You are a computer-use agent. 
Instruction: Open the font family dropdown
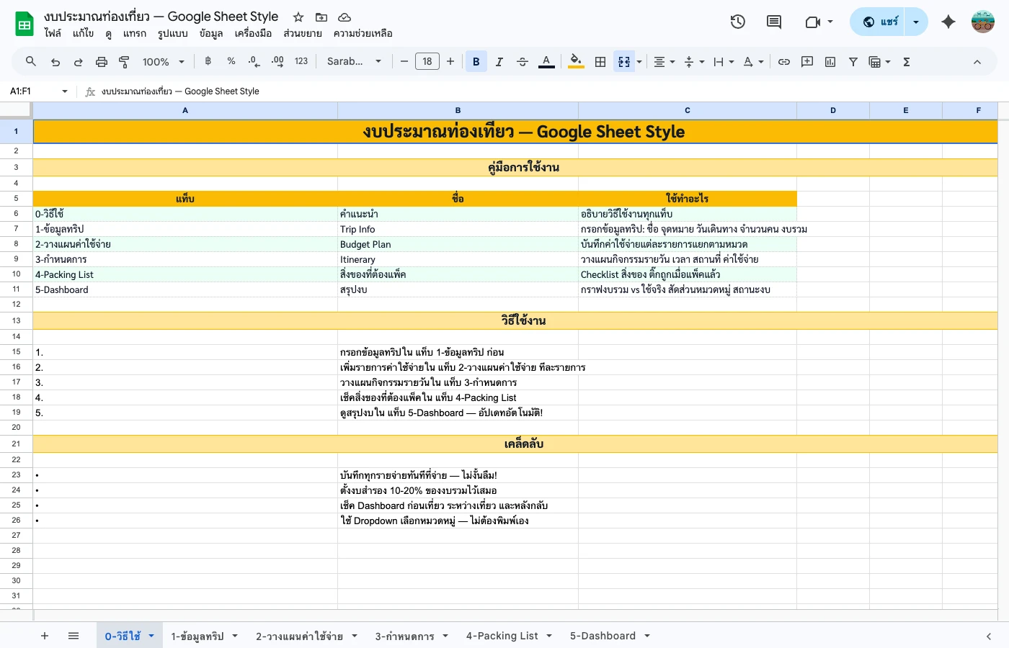coord(354,62)
